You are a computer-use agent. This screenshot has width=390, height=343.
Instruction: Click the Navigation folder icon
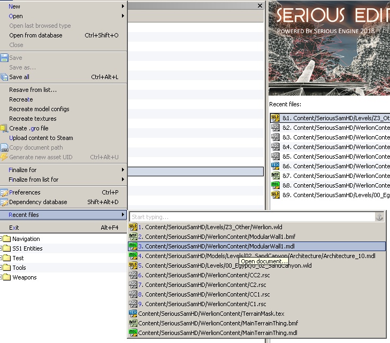pyautogui.click(x=7, y=239)
